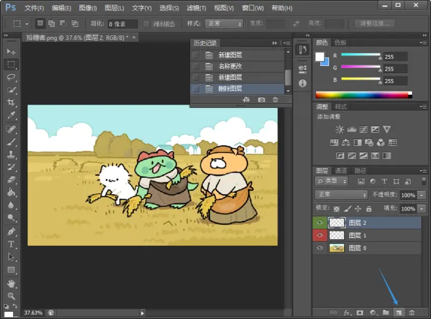
Task: Select the Blur tool
Action: pyautogui.click(x=11, y=205)
